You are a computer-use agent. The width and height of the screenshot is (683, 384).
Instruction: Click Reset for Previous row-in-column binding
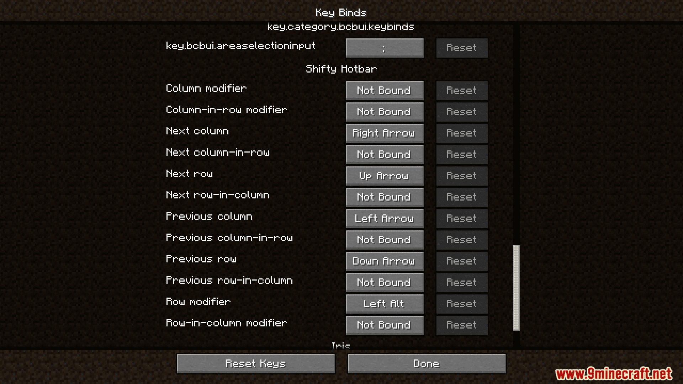point(461,282)
